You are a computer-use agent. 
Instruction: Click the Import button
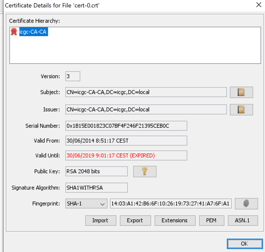[x=101, y=220]
